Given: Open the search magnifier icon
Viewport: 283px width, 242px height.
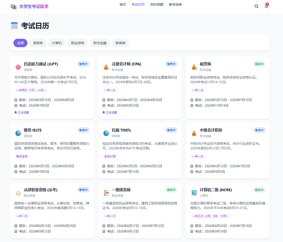Looking at the screenshot, I should tap(256, 6).
